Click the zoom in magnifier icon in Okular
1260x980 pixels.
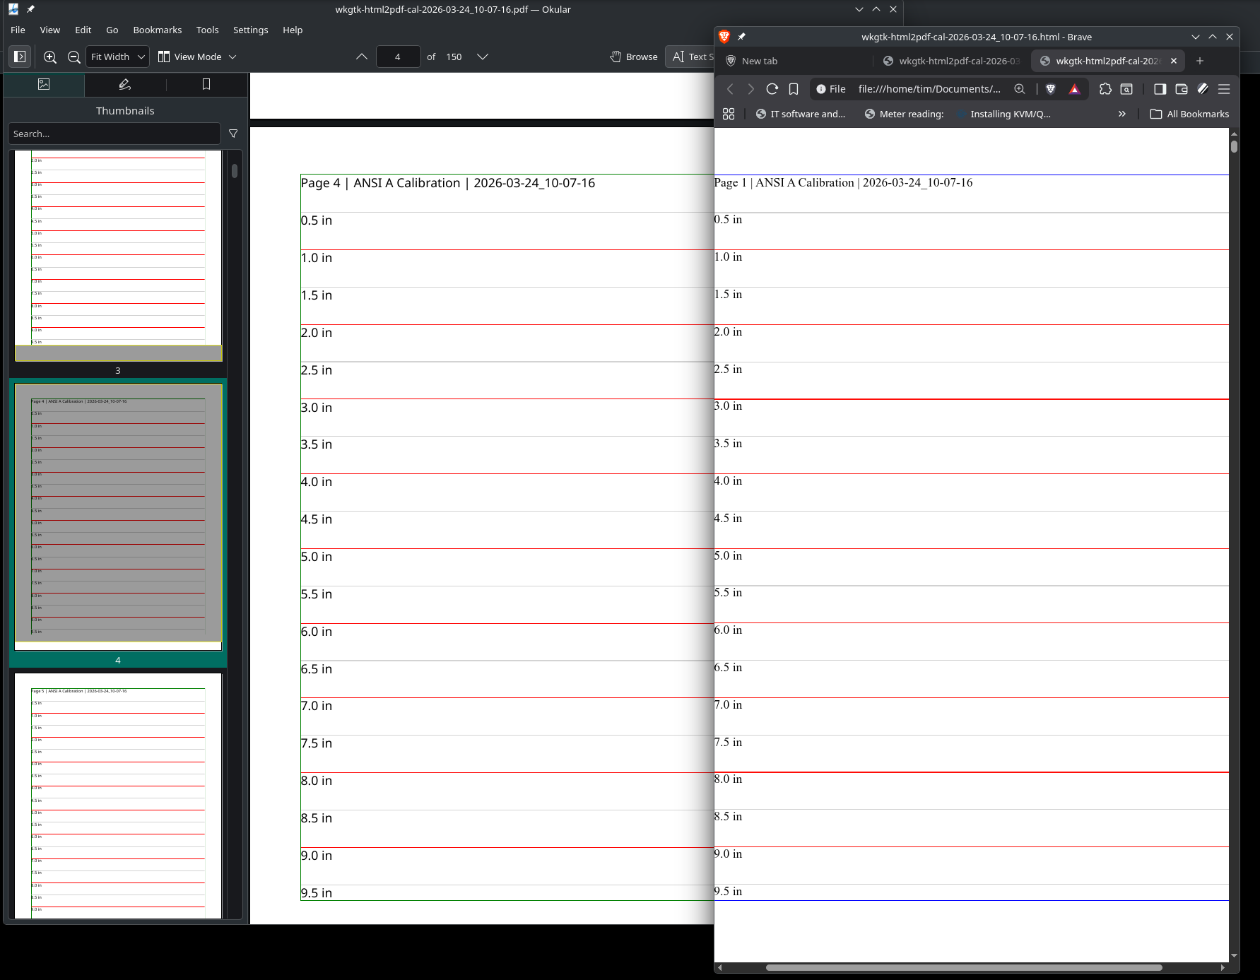pos(50,57)
